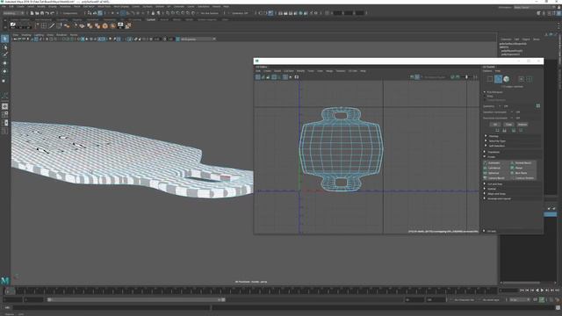Open the Shading menu in viewport panel

point(26,35)
